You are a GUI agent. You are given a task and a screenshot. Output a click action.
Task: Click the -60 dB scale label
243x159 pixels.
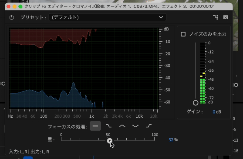(x=167, y=102)
